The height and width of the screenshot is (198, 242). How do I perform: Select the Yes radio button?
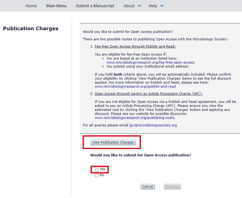coord(96,169)
